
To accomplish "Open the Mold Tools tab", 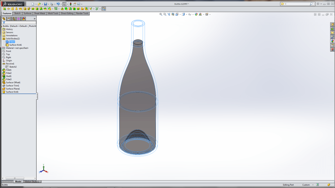I will 53,13.
